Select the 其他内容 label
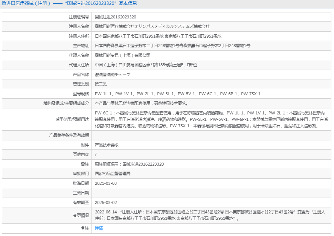The image size is (334, 236). tap(81, 154)
